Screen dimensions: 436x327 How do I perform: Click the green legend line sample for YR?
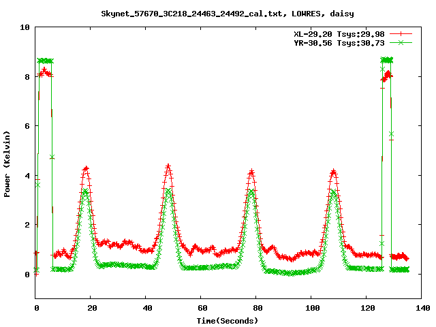coord(401,42)
